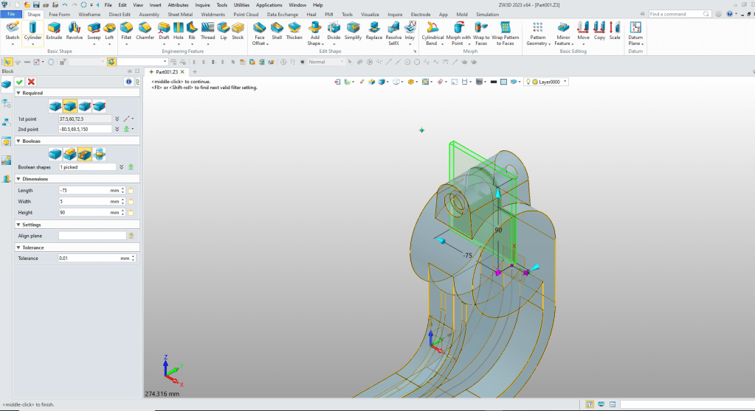Open the Sheet Metal ribbon tab

[x=179, y=14]
